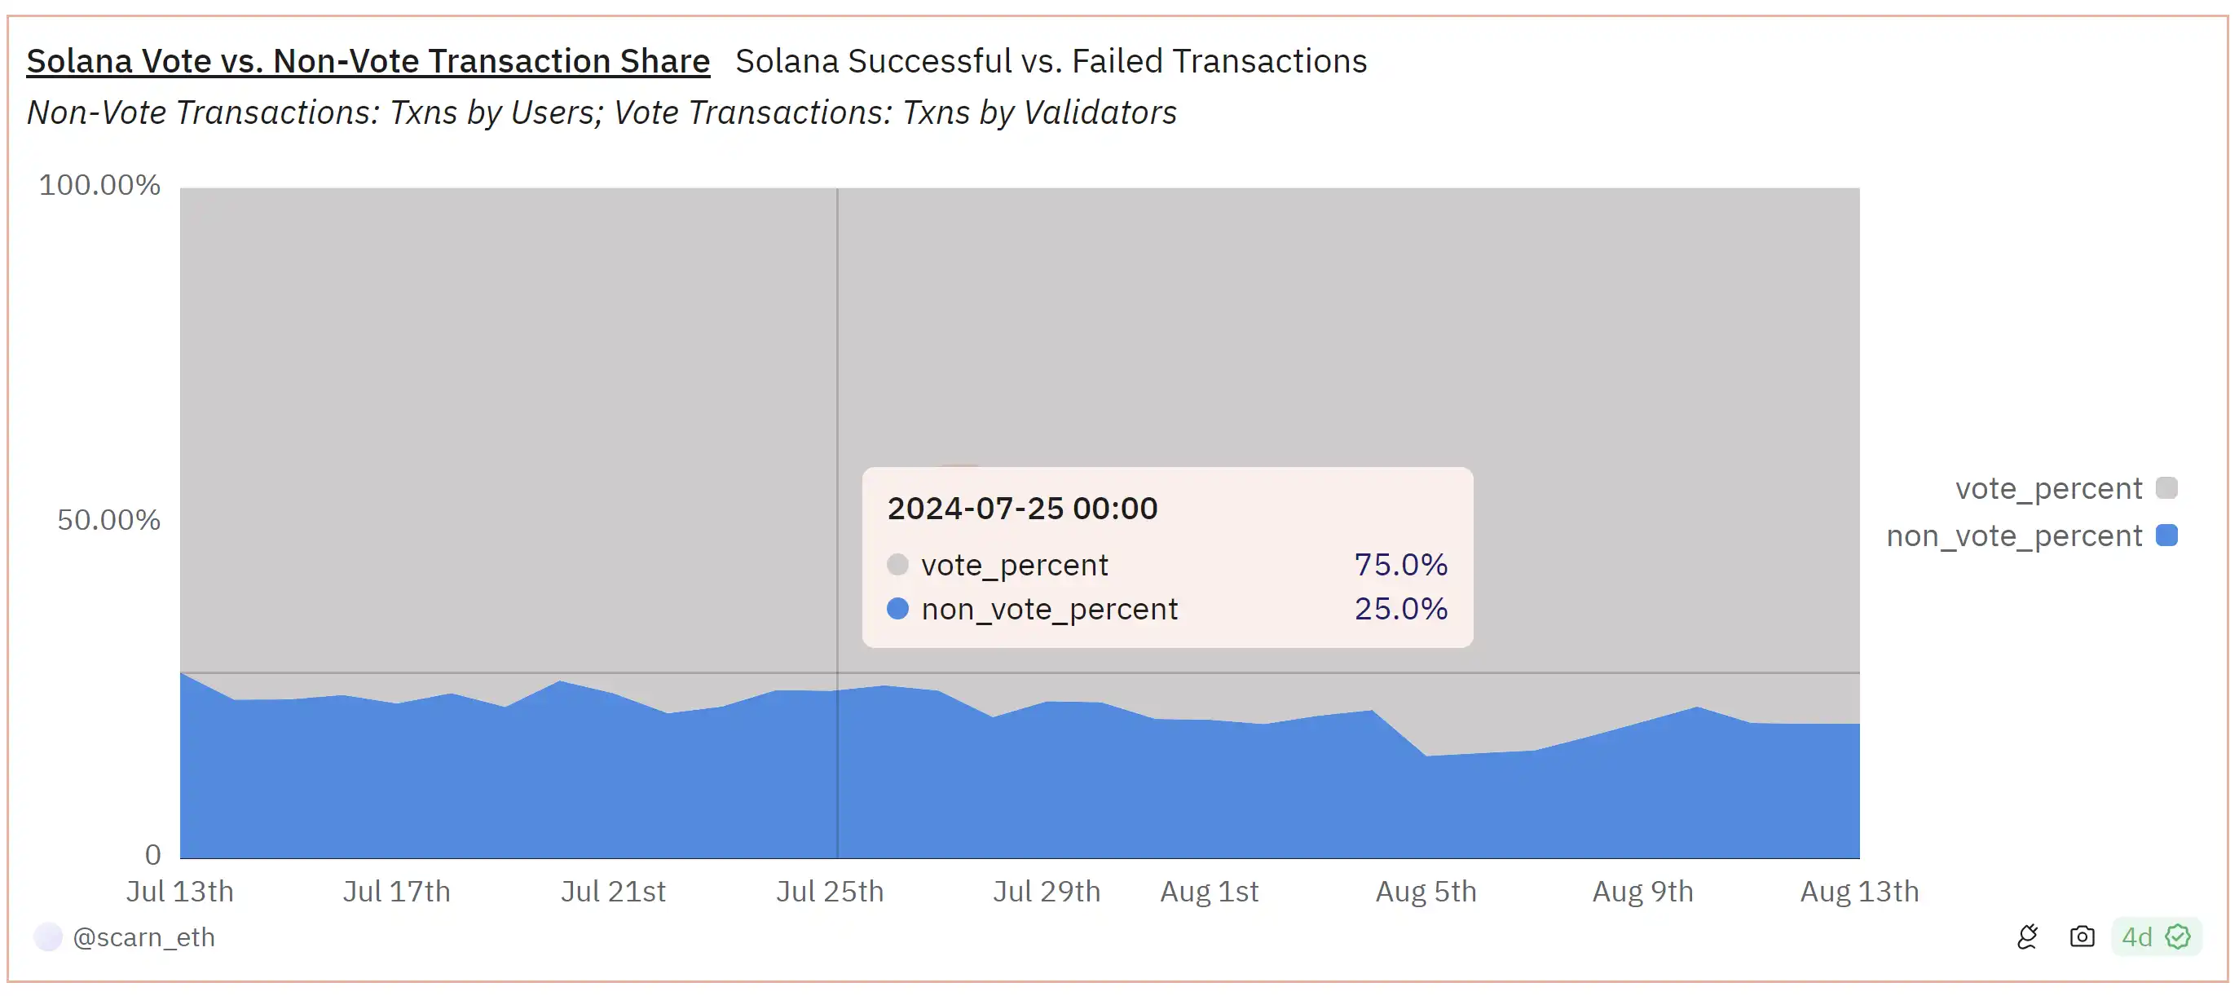The height and width of the screenshot is (996, 2239).
Task: Toggle the non_vote_percent series in legend
Action: click(x=2013, y=535)
